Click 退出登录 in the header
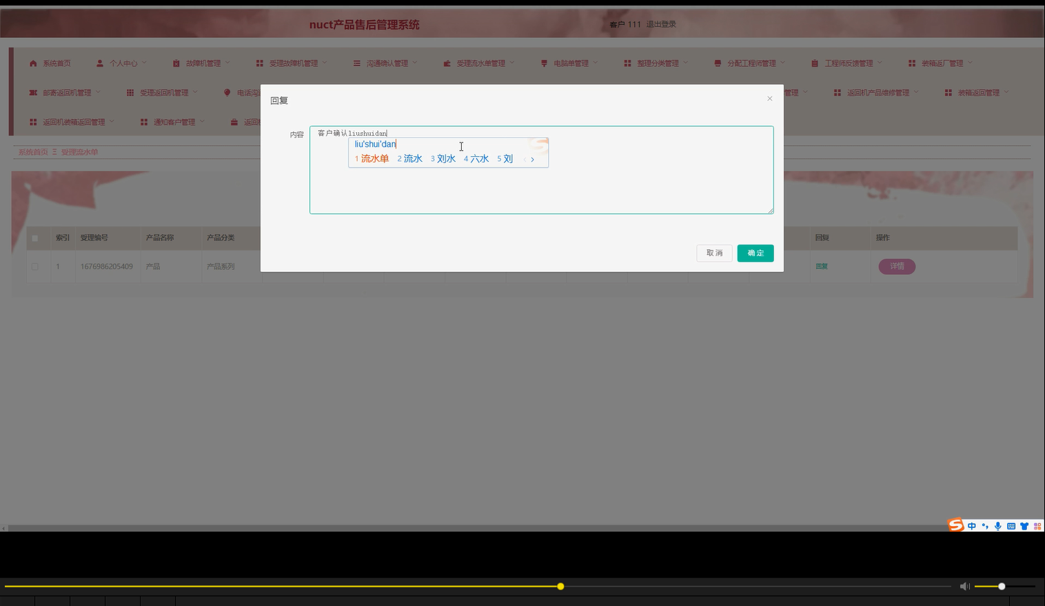Screen dimensions: 1045x606 (661, 24)
